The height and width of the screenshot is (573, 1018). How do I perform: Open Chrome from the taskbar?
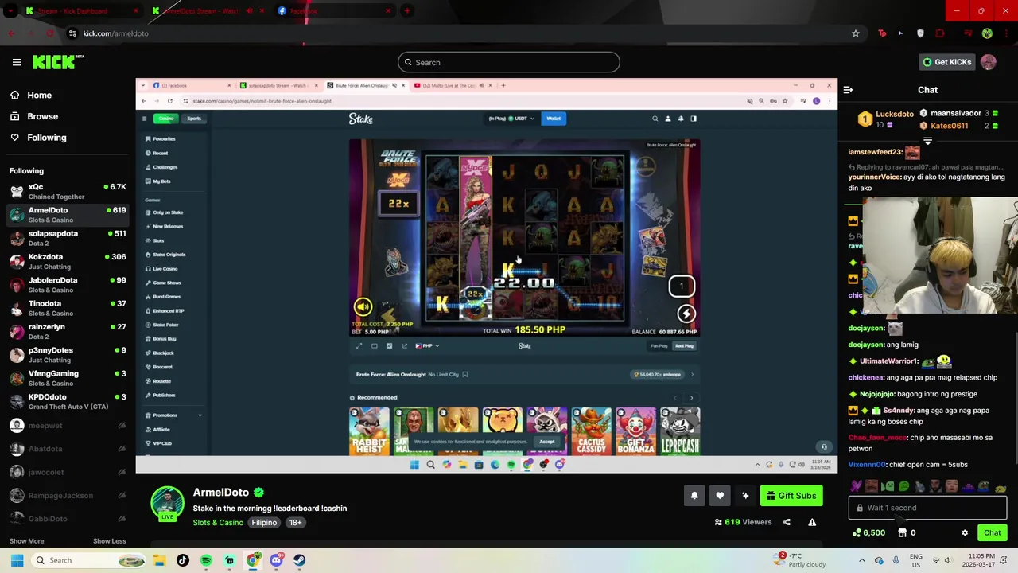253,560
